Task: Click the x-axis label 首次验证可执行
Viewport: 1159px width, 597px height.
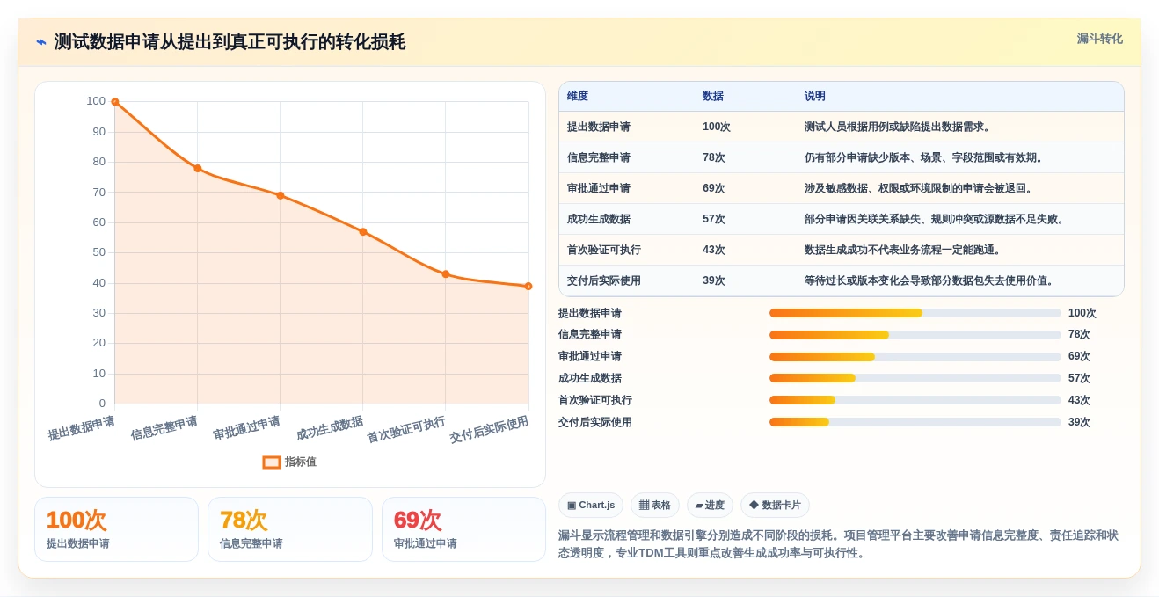Action: coord(406,429)
